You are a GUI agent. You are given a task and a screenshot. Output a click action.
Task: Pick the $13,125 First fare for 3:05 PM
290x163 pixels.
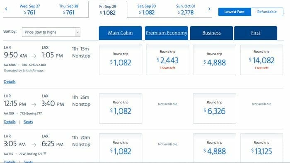(261, 148)
